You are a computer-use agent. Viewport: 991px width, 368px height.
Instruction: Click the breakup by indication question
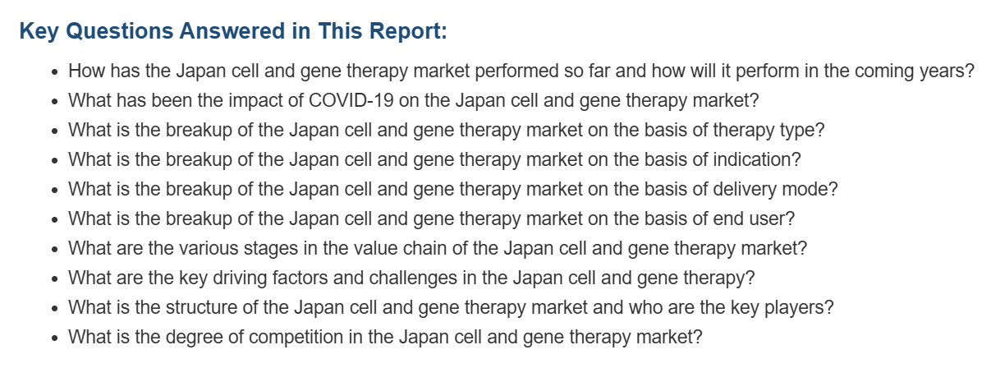coord(434,159)
